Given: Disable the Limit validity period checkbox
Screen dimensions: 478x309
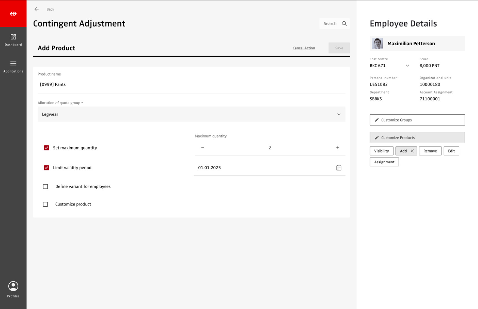Looking at the screenshot, I should [46, 168].
